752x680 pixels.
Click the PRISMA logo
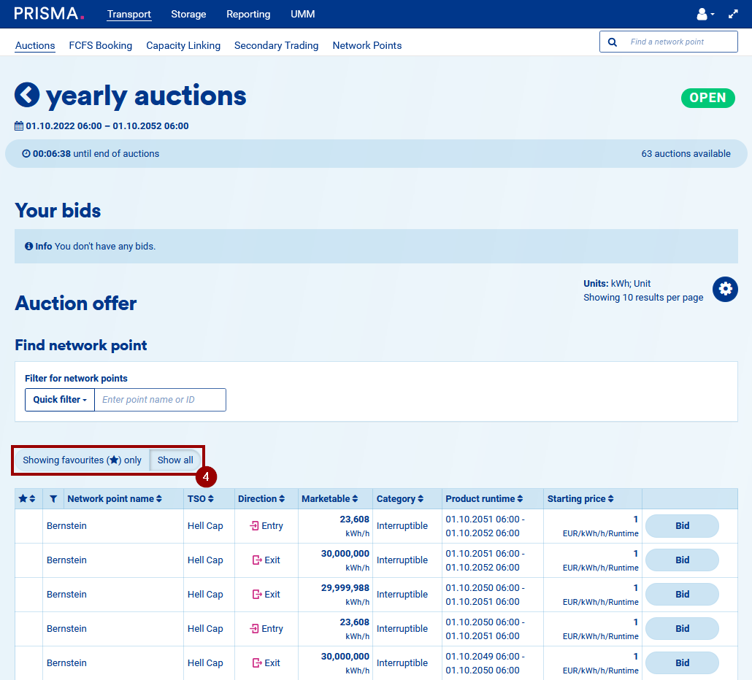tap(49, 14)
